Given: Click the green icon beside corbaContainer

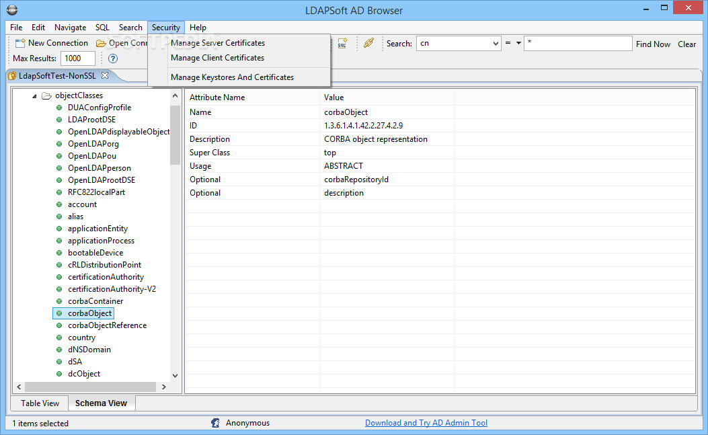Looking at the screenshot, I should click(59, 301).
